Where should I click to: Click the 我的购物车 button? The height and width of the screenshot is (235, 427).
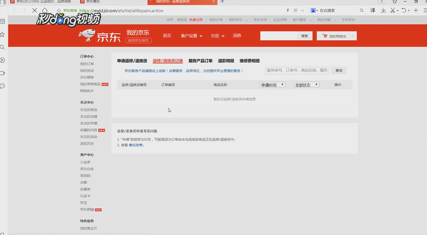pos(337,36)
